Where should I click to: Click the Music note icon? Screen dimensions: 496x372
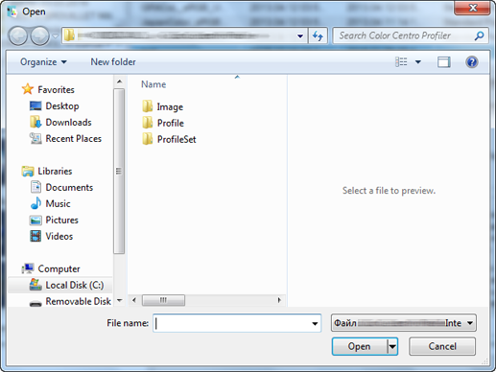click(x=35, y=203)
